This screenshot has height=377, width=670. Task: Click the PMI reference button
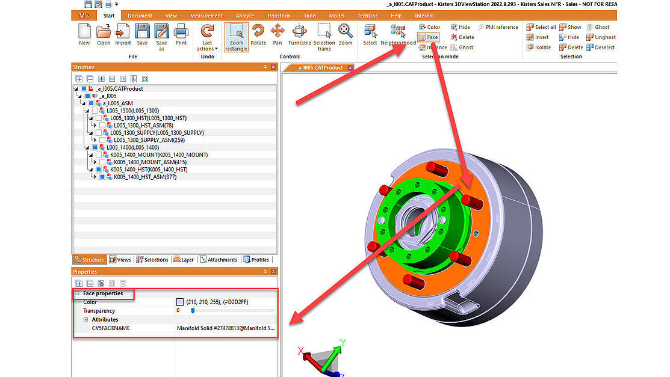(x=498, y=27)
